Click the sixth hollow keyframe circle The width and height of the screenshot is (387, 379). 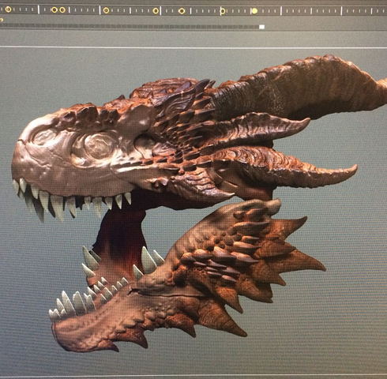pyautogui.click(x=182, y=11)
